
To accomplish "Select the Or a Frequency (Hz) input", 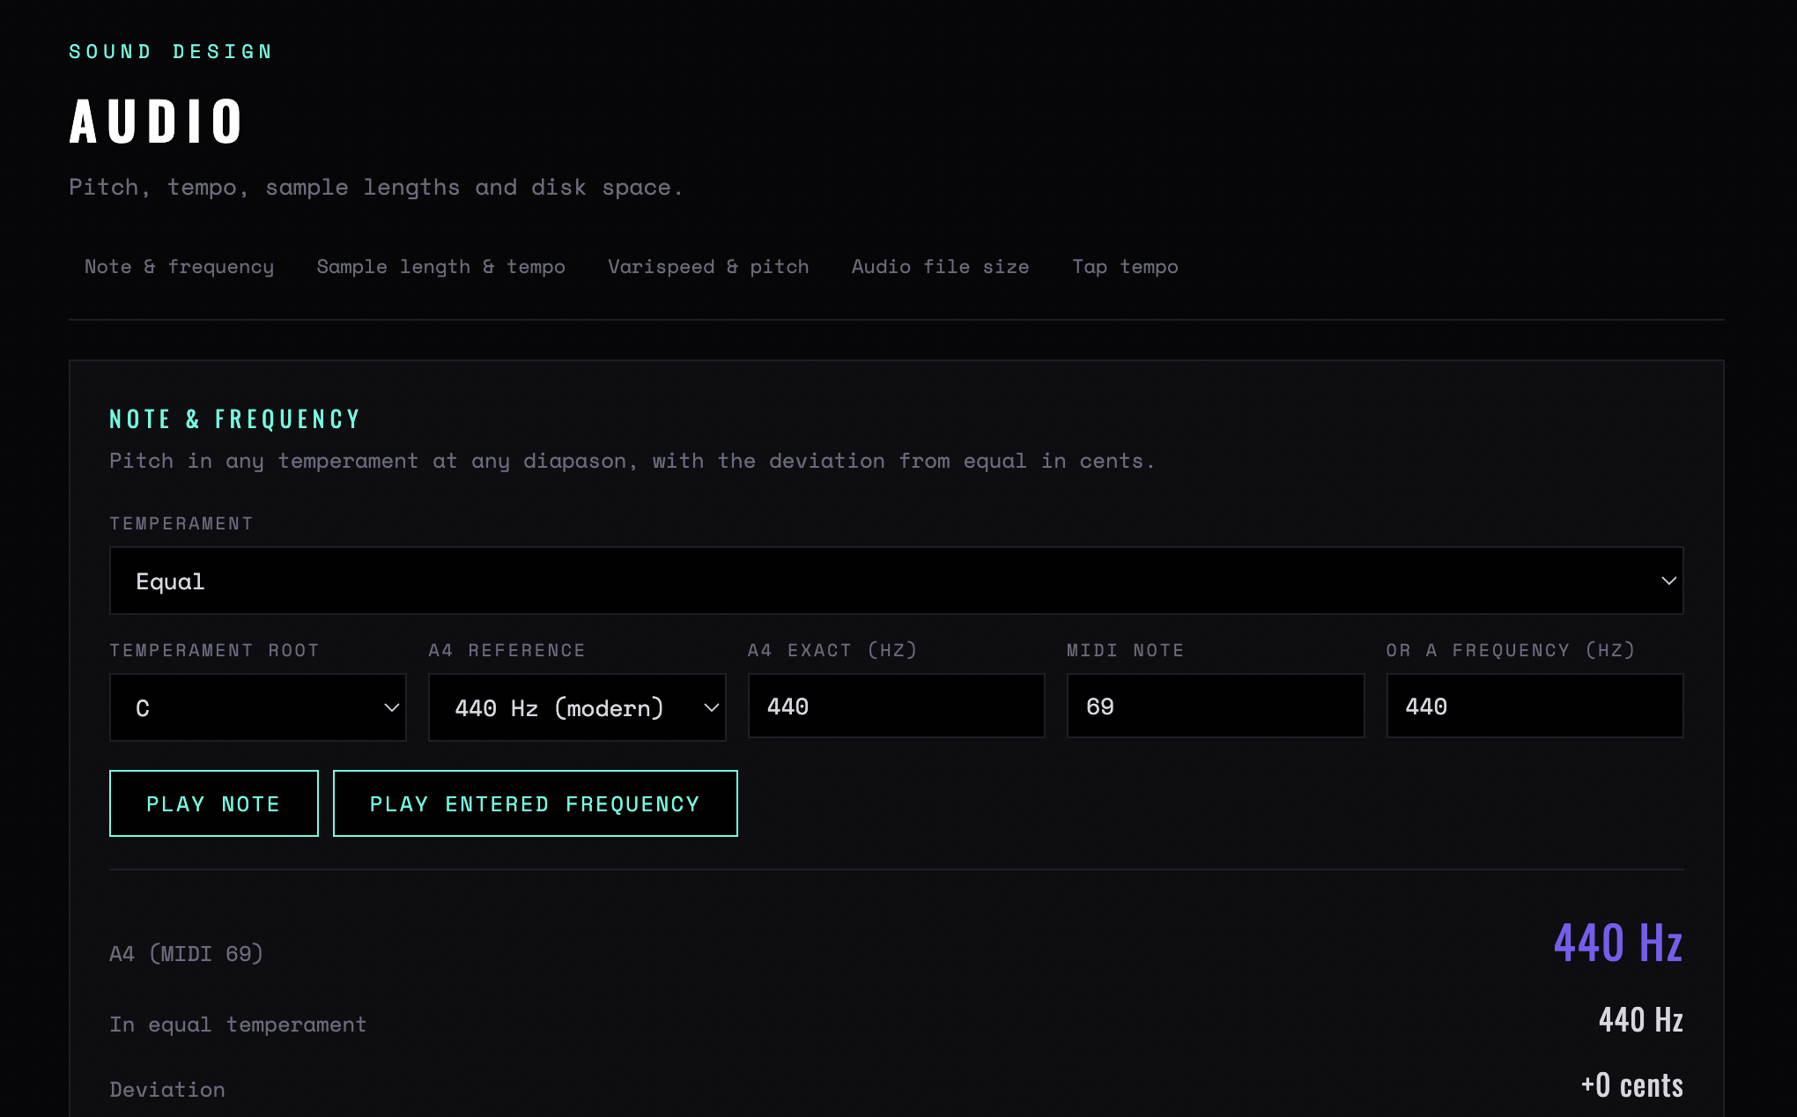I will click(x=1534, y=706).
